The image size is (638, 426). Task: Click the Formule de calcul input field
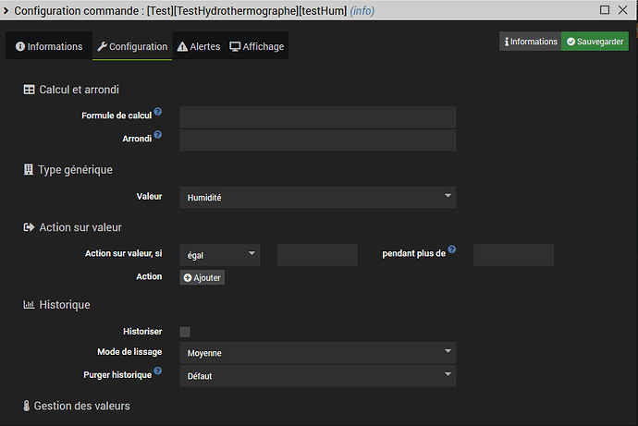tap(317, 116)
